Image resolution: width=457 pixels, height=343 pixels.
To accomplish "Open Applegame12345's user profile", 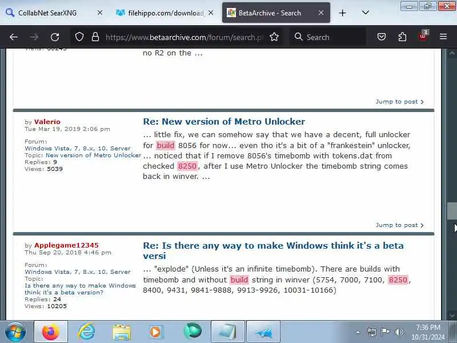I will pos(66,245).
